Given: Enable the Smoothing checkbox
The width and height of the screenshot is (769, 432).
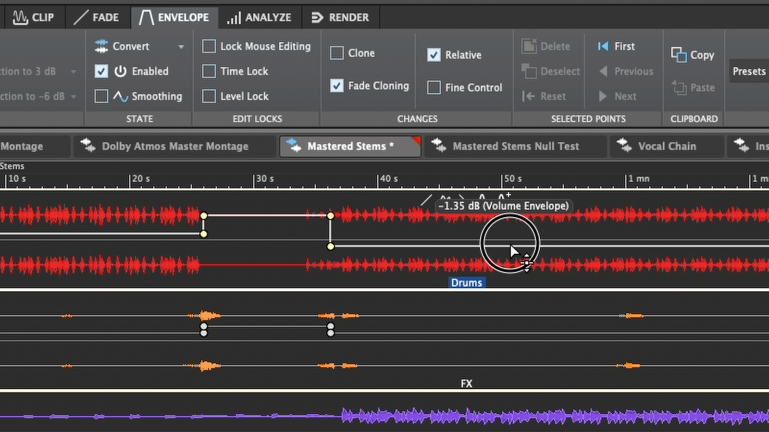Looking at the screenshot, I should click(101, 96).
